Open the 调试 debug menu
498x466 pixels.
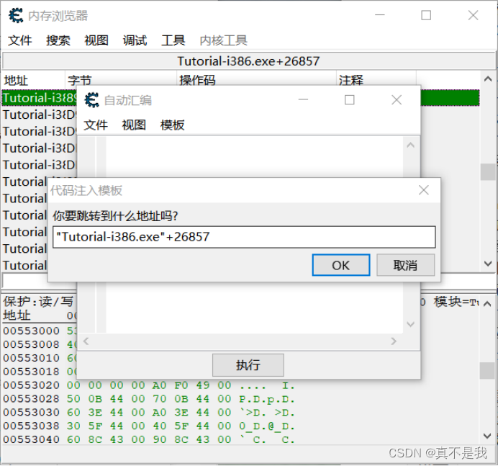tap(135, 40)
